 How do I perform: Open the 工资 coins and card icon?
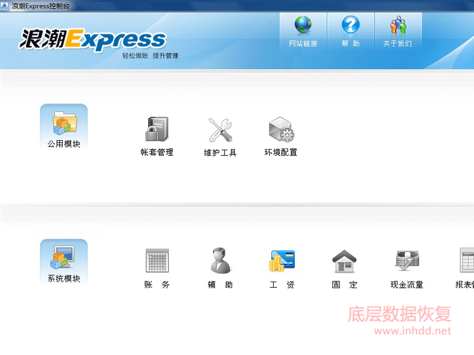[282, 260]
